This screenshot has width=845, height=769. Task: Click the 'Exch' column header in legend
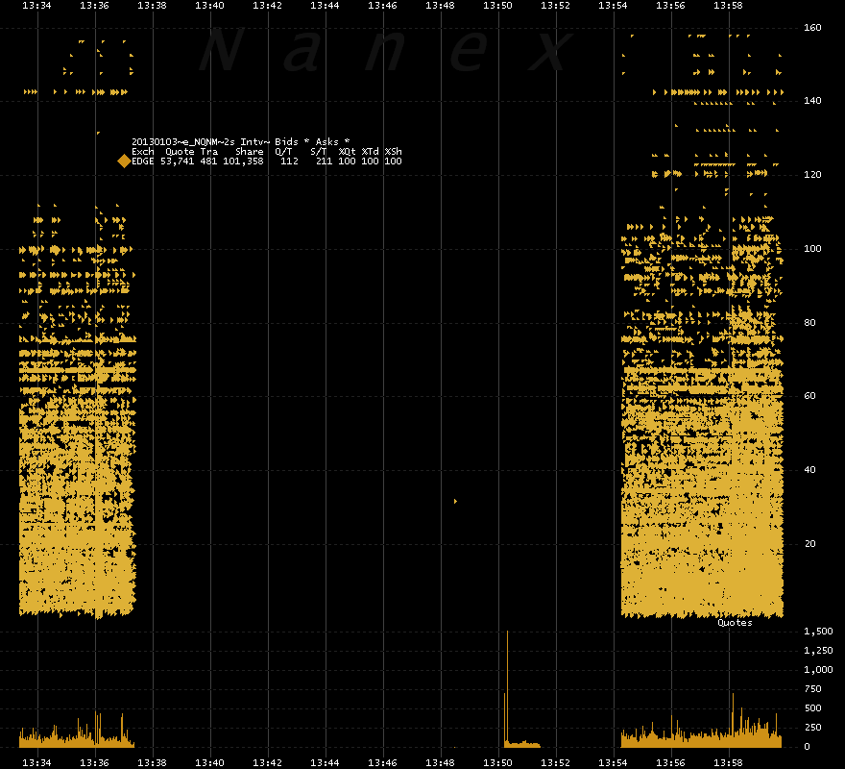[143, 152]
